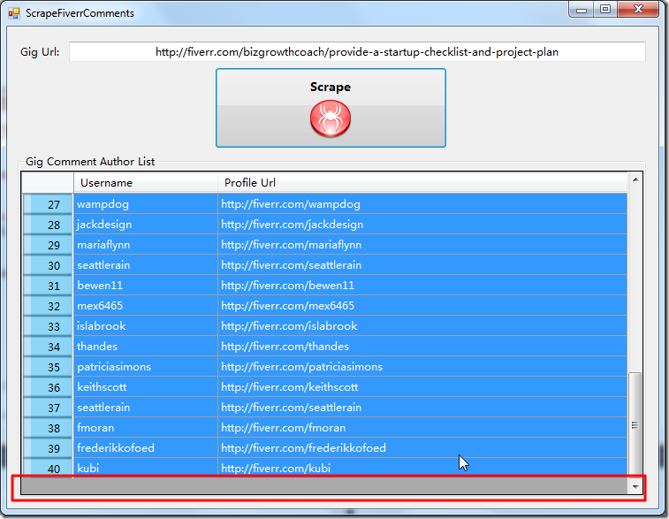
Task: Click profile url http://fiverr.com/patriciasimons
Action: (422, 367)
